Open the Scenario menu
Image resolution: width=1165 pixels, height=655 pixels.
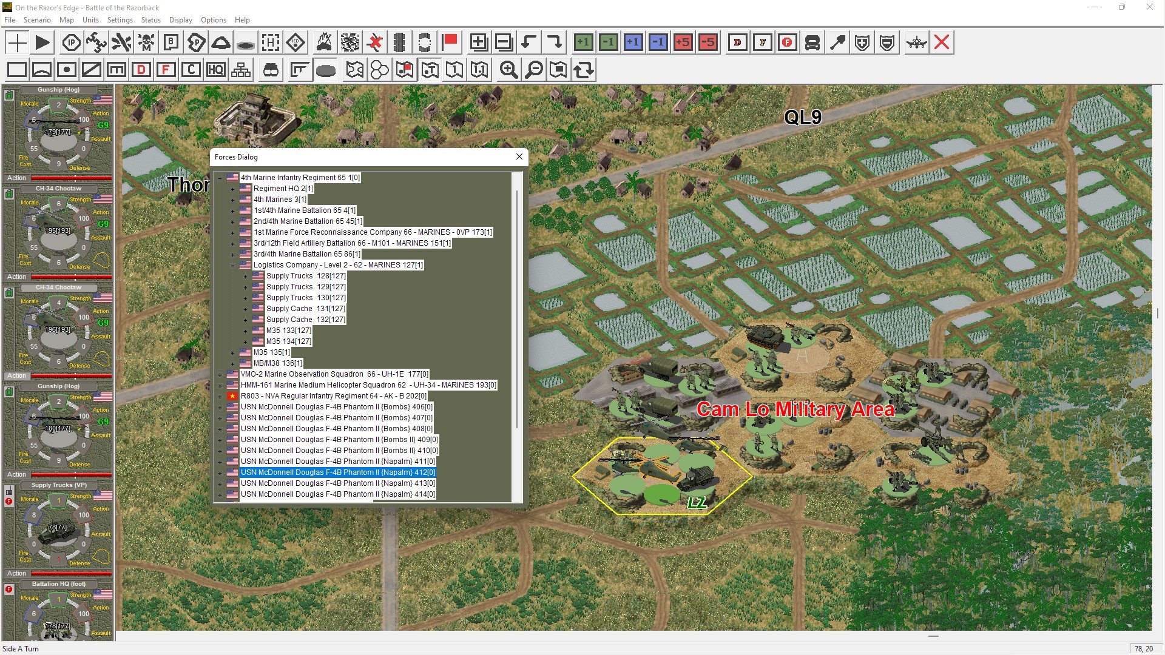pos(37,20)
